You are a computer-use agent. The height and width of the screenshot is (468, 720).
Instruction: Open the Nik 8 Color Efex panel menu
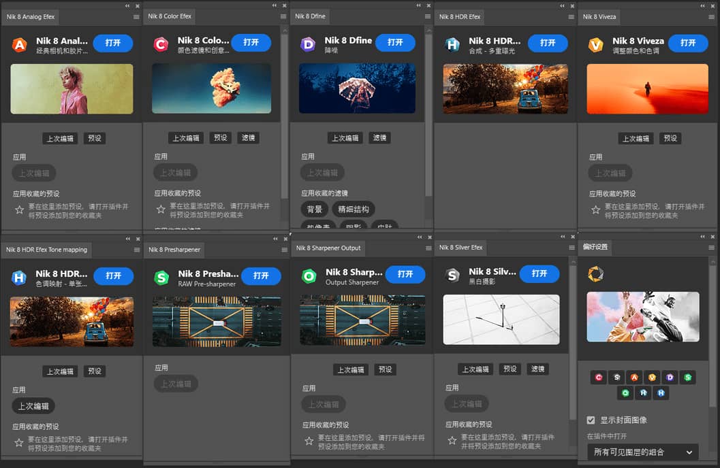tap(283, 16)
